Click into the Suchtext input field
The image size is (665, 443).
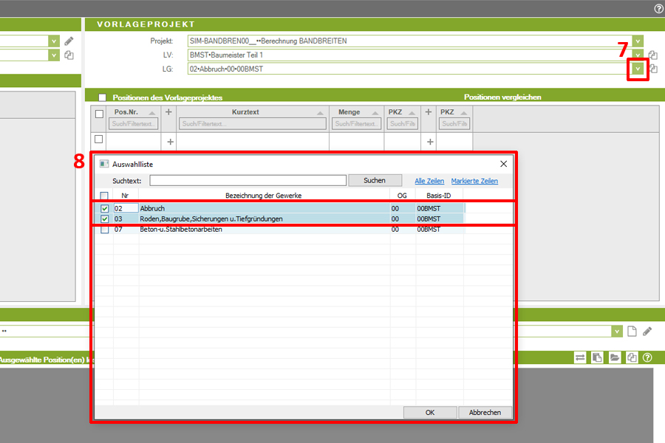(248, 180)
